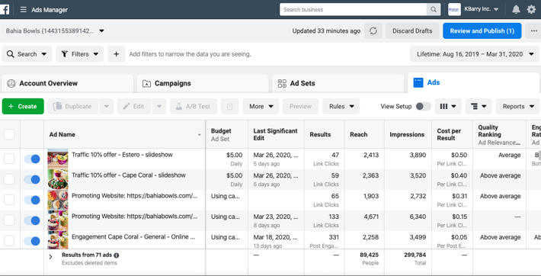Open the hamburger menu beside Ads Manager
Viewport: 541px width, 276px height.
pyautogui.click(x=23, y=10)
